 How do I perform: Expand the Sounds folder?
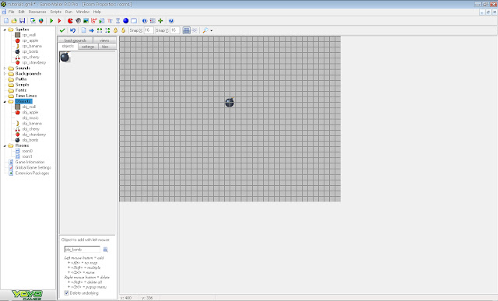click(x=5, y=68)
